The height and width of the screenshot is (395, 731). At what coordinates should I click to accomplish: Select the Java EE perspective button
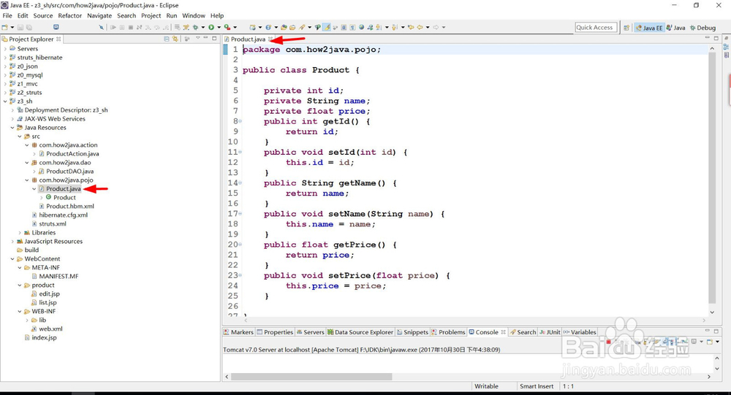coord(649,28)
